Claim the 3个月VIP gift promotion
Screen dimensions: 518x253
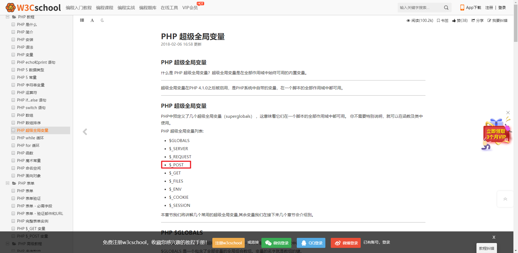pyautogui.click(x=496, y=134)
